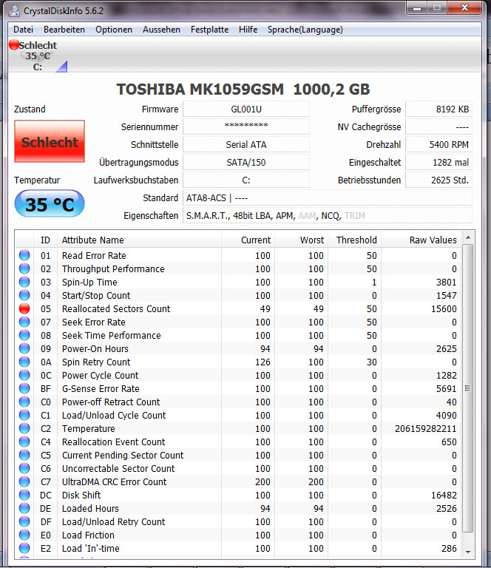The image size is (491, 568).
Task: Click blue status icon for Spin Retry Count
Action: tap(24, 362)
